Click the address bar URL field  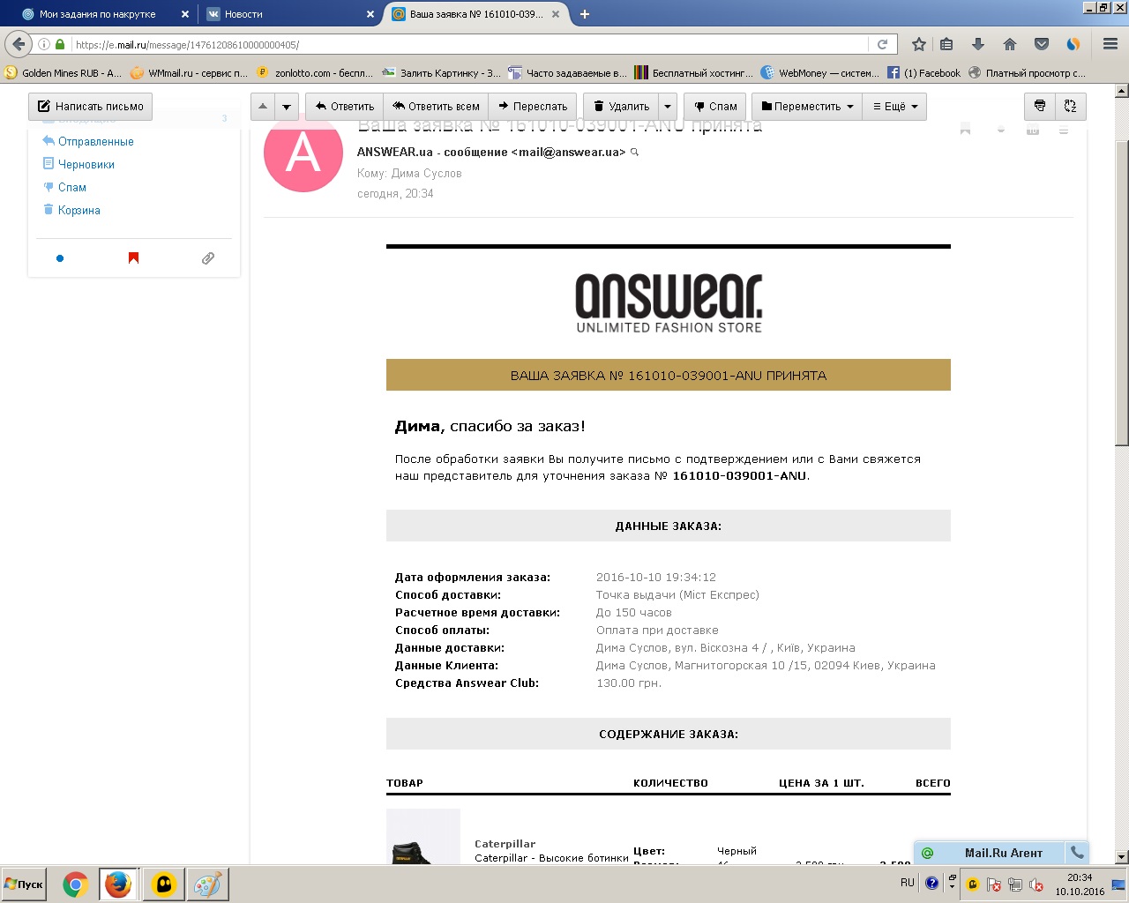[x=467, y=44]
